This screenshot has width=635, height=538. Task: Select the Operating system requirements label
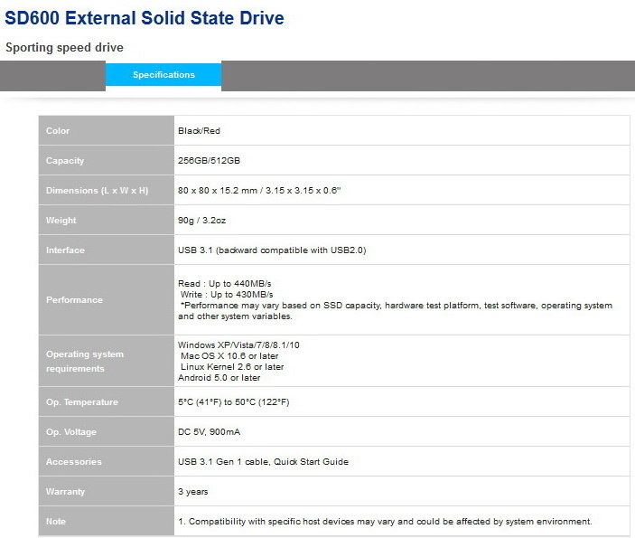pos(85,362)
